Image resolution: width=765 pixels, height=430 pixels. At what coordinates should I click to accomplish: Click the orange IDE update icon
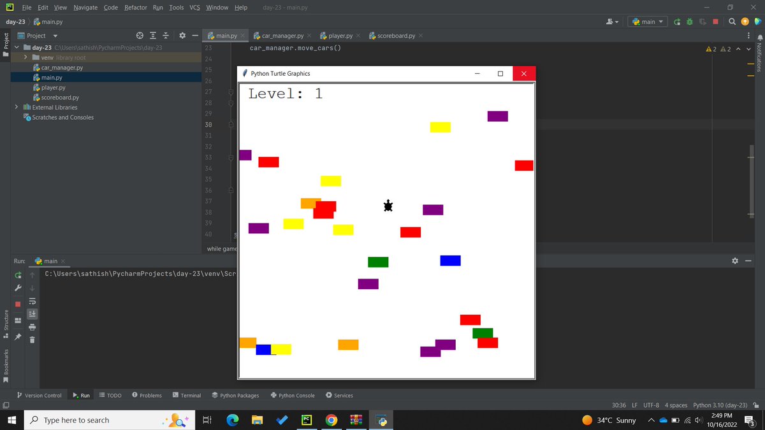point(744,22)
